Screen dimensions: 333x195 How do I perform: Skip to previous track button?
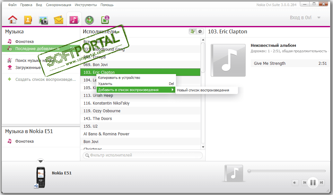(304, 182)
